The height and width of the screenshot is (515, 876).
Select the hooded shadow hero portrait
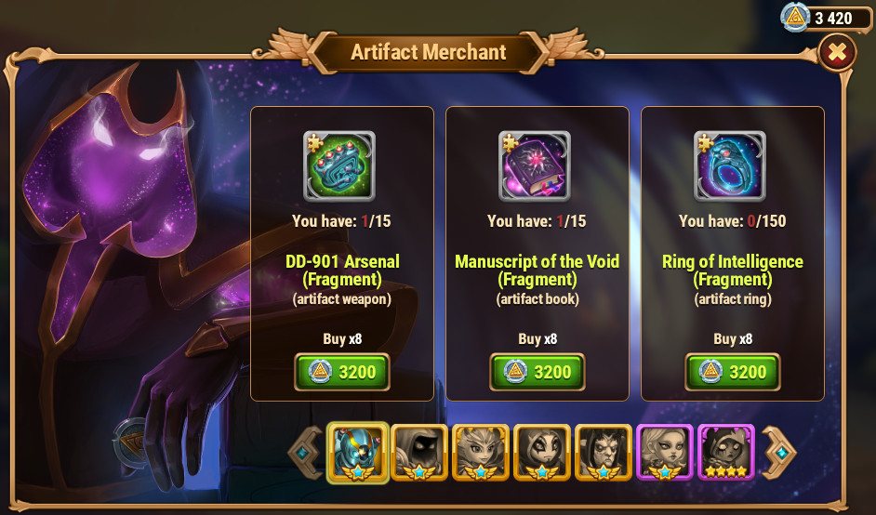click(x=419, y=453)
